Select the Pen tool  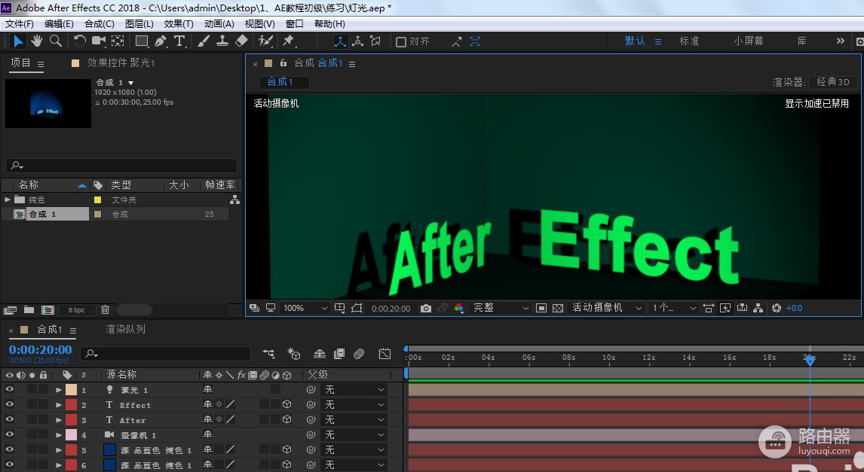point(161,41)
